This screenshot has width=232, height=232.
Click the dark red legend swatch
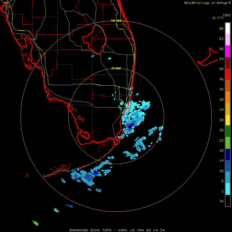tap(228, 63)
